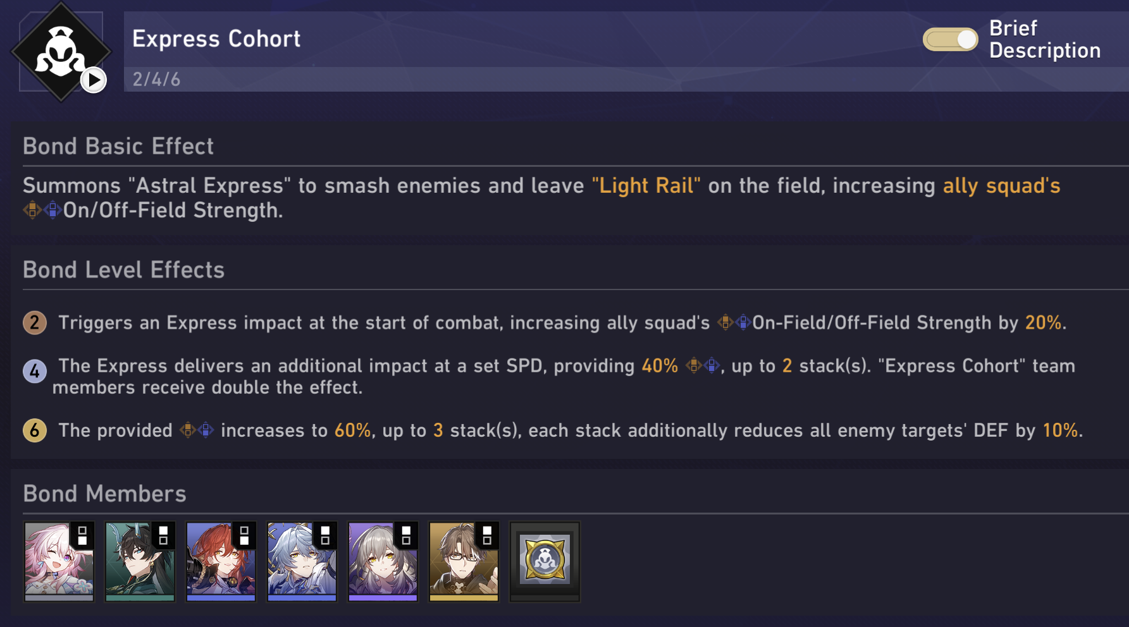
Task: Click orange On-Field Strength icon in Basic Effect
Action: [32, 210]
